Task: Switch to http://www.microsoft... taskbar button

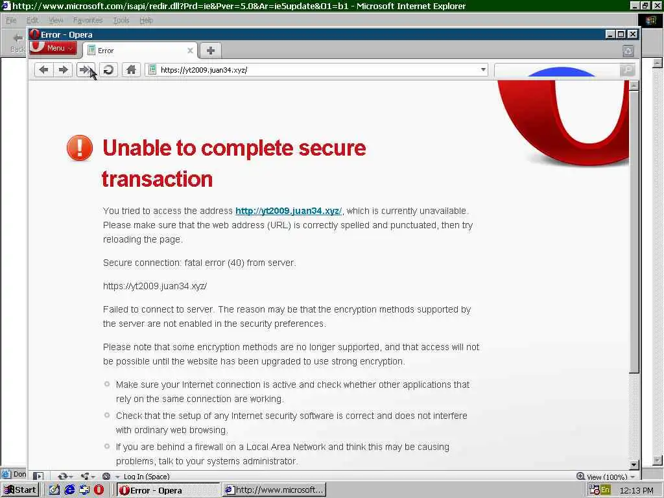Action: (x=274, y=490)
